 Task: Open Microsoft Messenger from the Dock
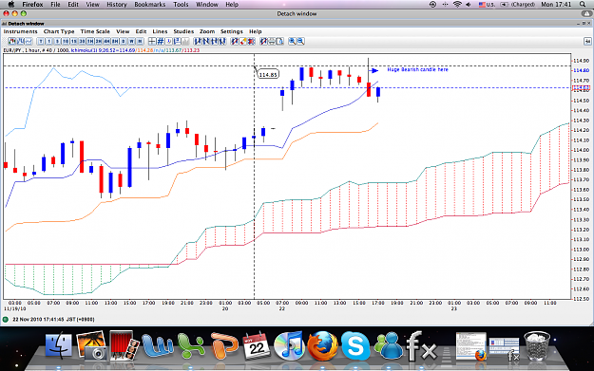pos(388,346)
